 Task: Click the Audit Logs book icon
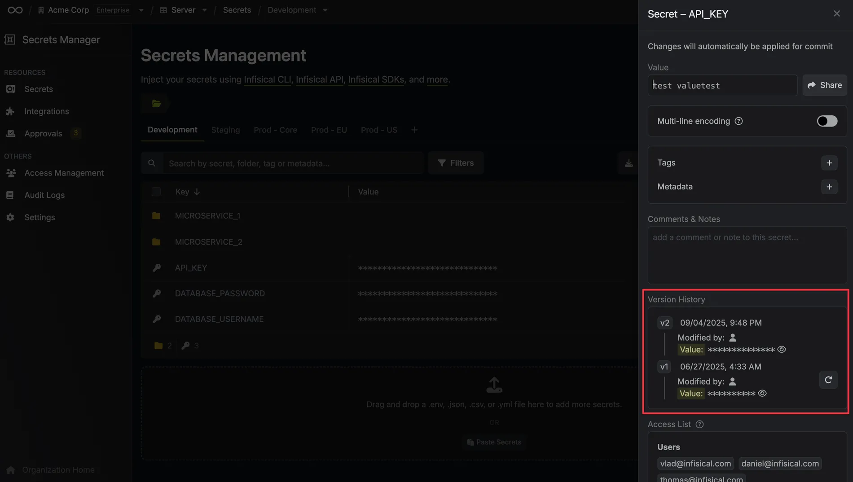[x=10, y=195]
